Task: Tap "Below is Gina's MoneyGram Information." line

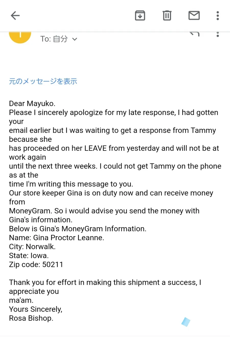Action: point(78,229)
